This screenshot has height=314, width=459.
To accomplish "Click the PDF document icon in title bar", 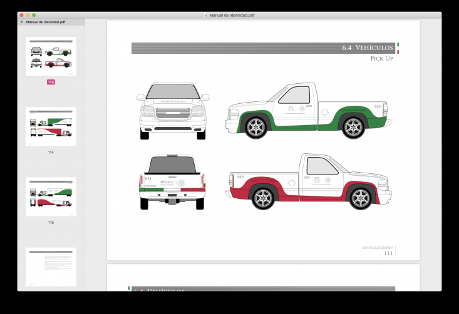I will (x=205, y=14).
